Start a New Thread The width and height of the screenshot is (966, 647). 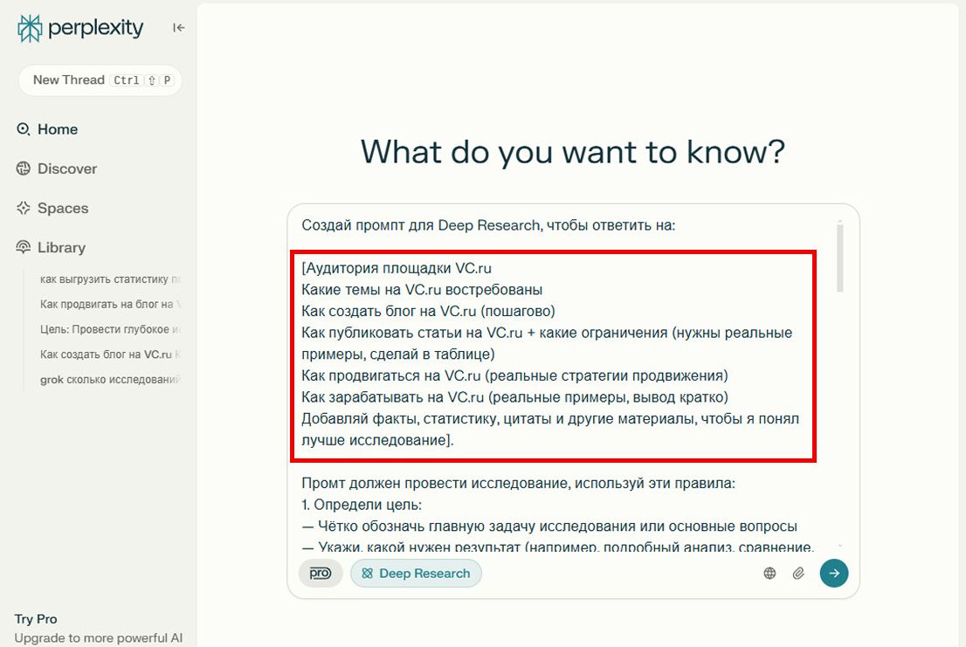pyautogui.click(x=99, y=79)
